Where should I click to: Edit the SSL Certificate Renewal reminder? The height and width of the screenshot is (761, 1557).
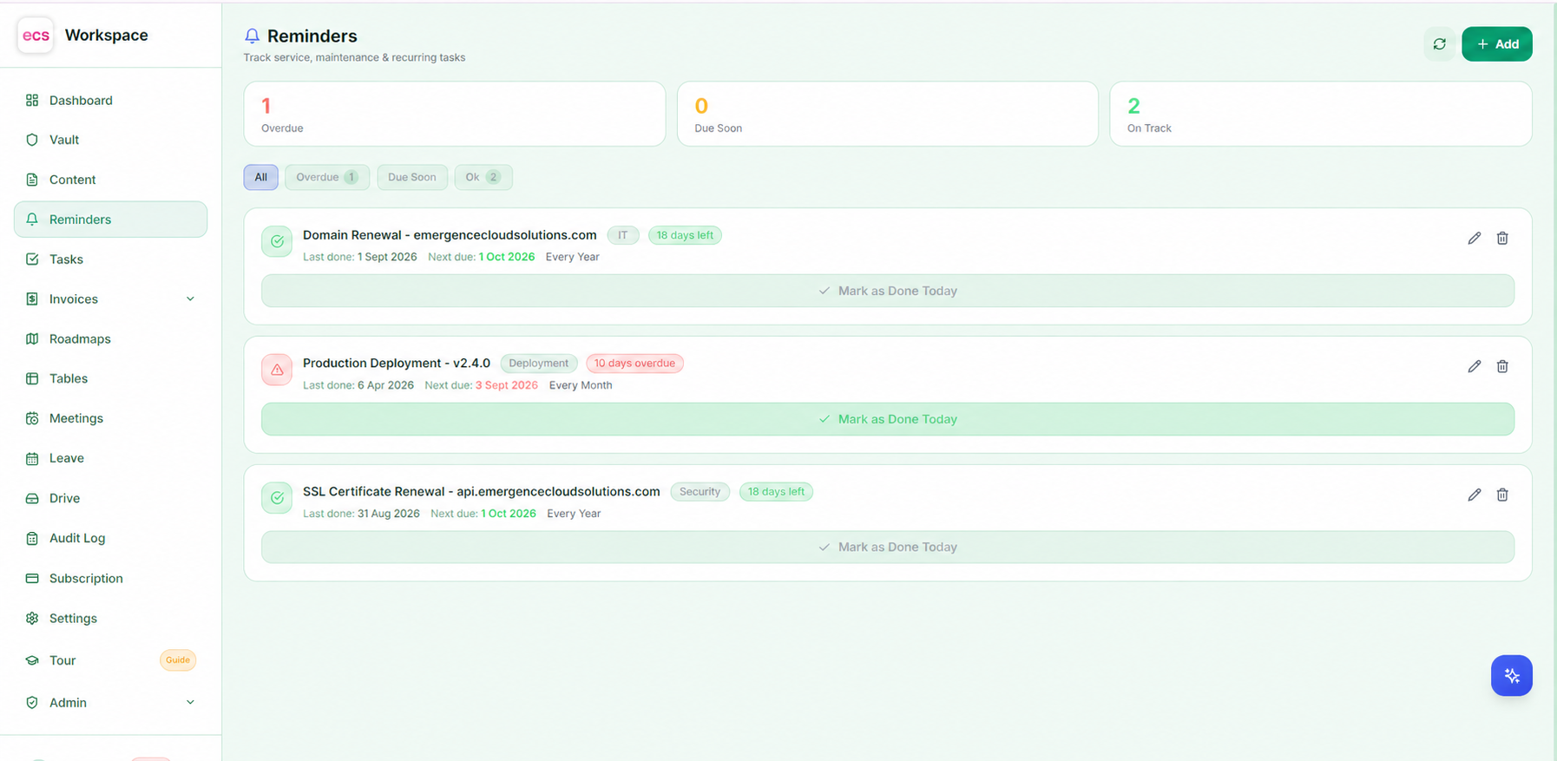[x=1474, y=495]
